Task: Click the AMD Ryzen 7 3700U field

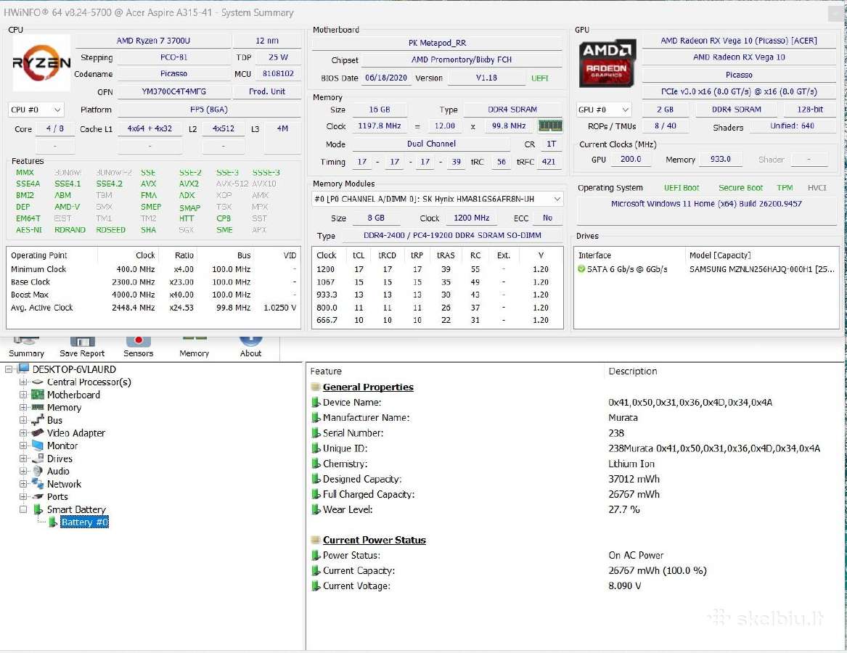Action: 153,41
